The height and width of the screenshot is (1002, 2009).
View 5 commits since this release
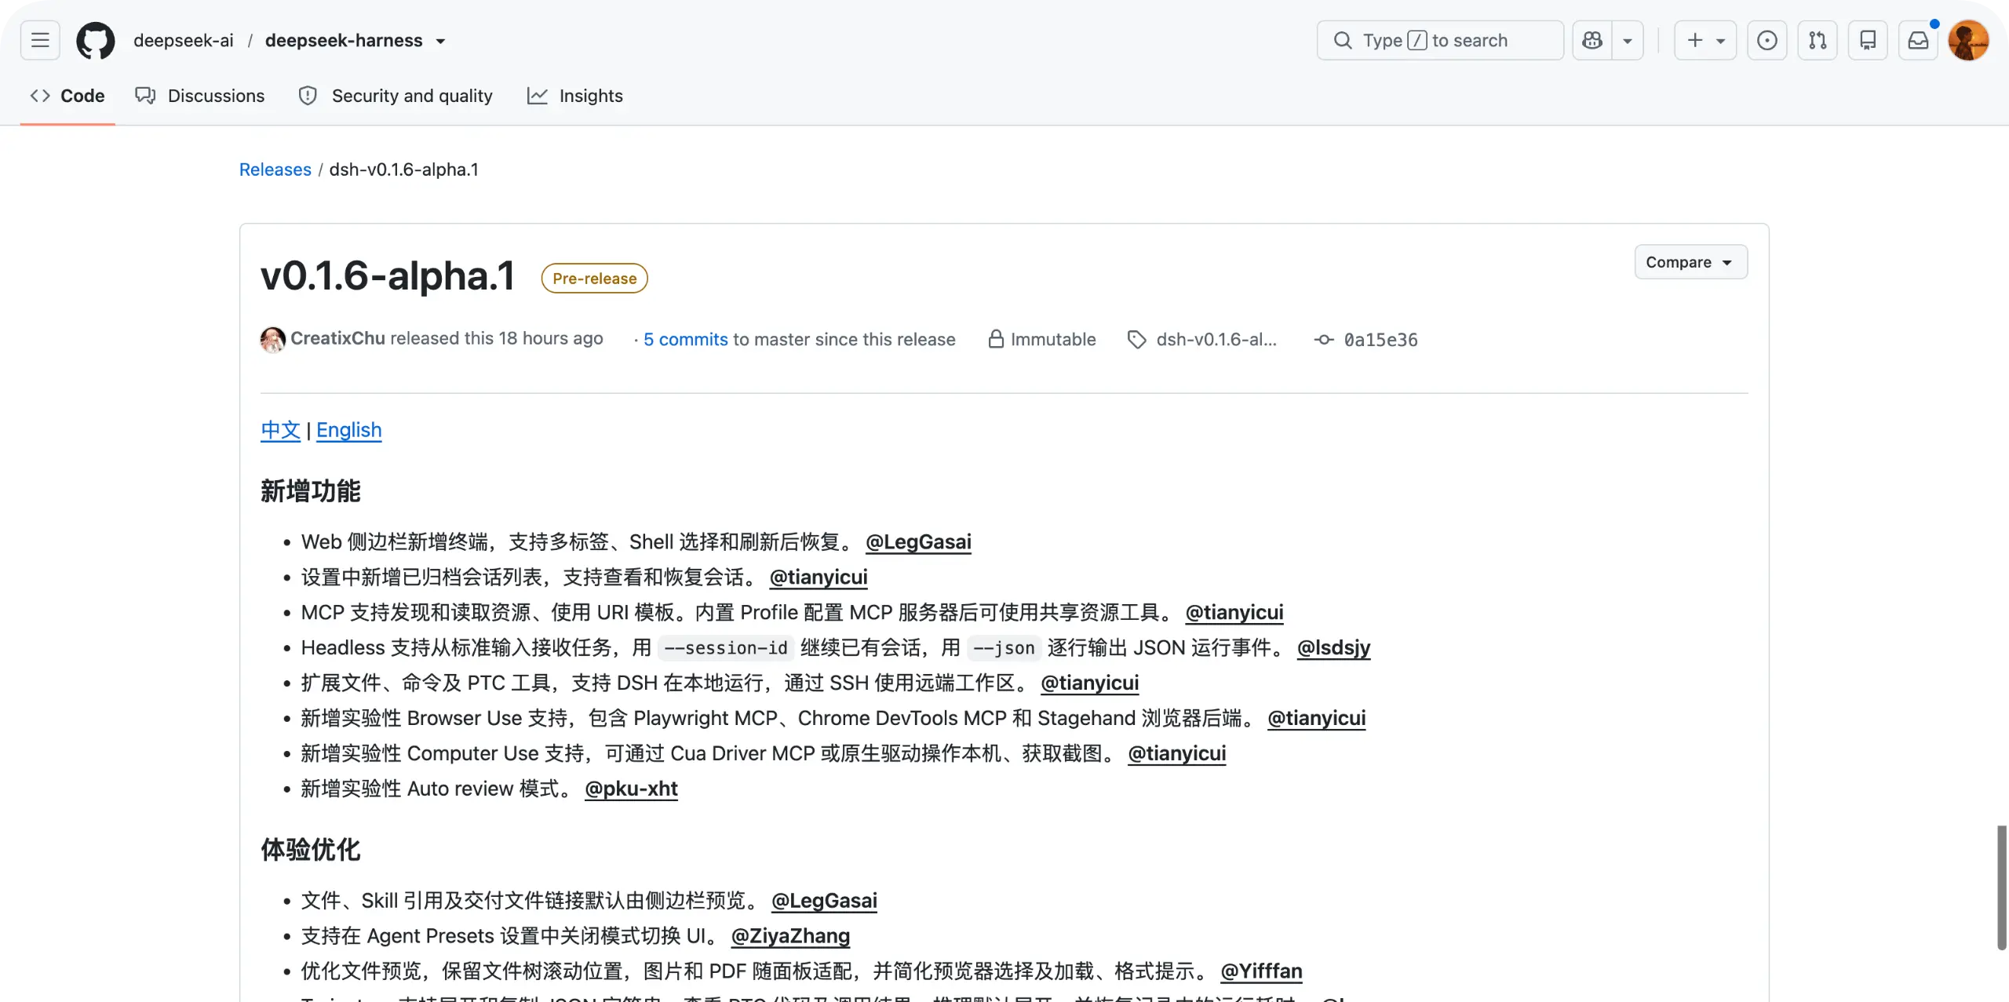(686, 339)
